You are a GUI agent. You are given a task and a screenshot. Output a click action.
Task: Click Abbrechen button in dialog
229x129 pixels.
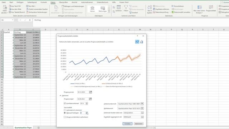point(138,124)
